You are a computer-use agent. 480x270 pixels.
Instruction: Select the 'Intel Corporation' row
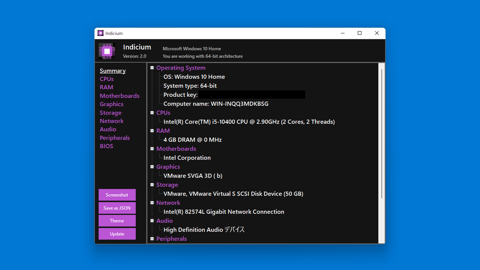tap(187, 158)
